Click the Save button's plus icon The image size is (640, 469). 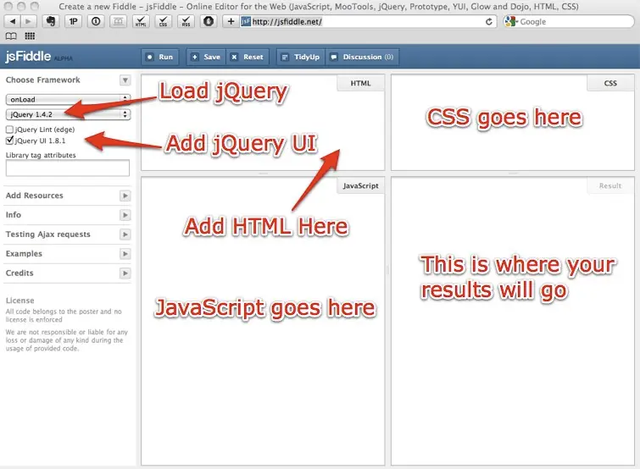coord(195,57)
